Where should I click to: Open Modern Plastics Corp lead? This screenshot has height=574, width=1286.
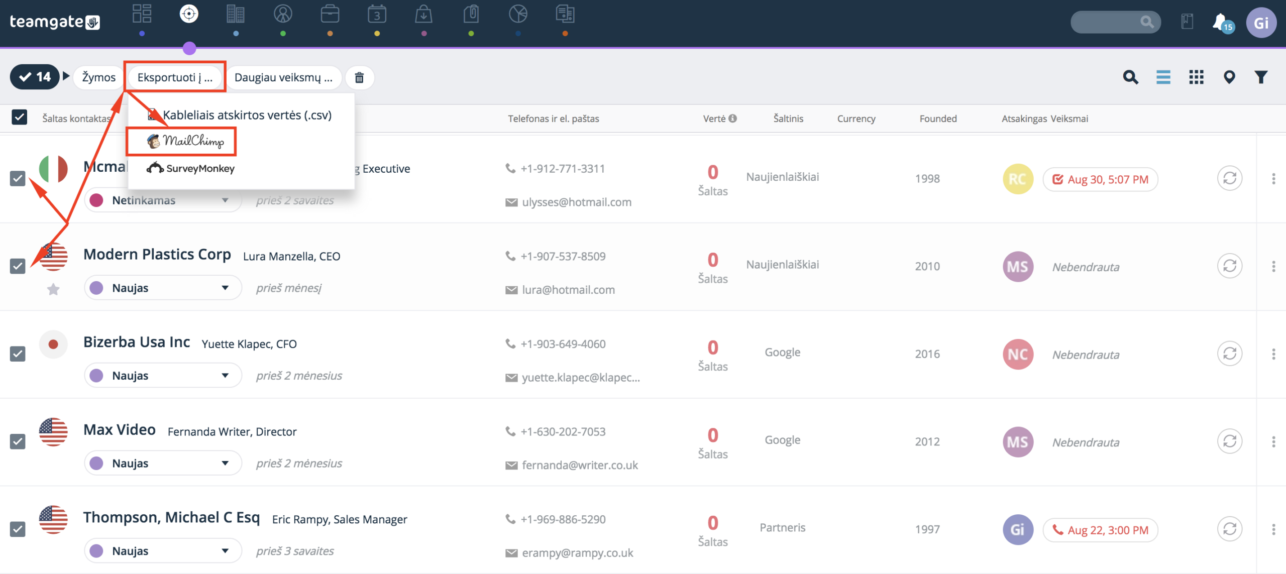pos(157,254)
